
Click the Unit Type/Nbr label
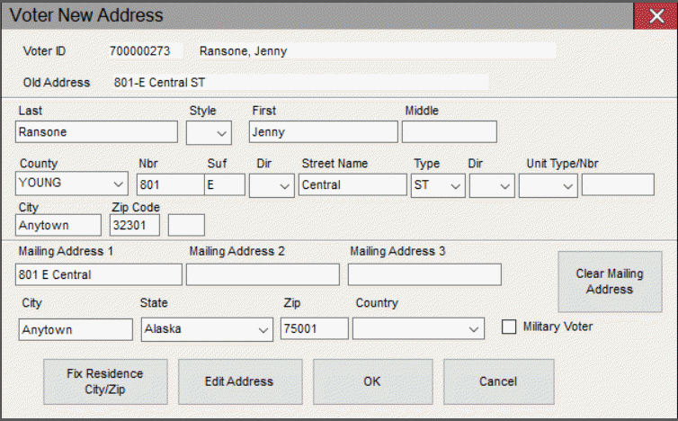click(562, 164)
